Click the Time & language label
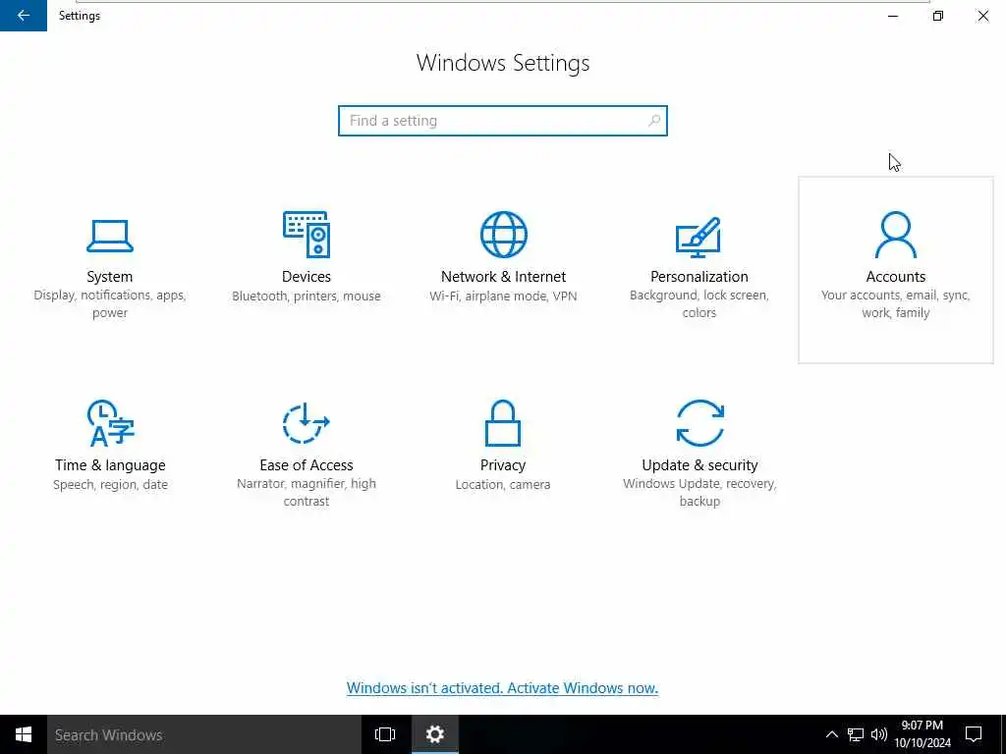 110,464
